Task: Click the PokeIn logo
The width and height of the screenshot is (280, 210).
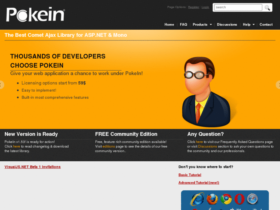Action: click(35, 15)
